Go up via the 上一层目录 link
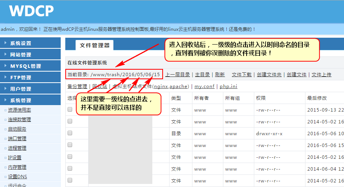Screen dimensions: 344x187 [x=178, y=75]
